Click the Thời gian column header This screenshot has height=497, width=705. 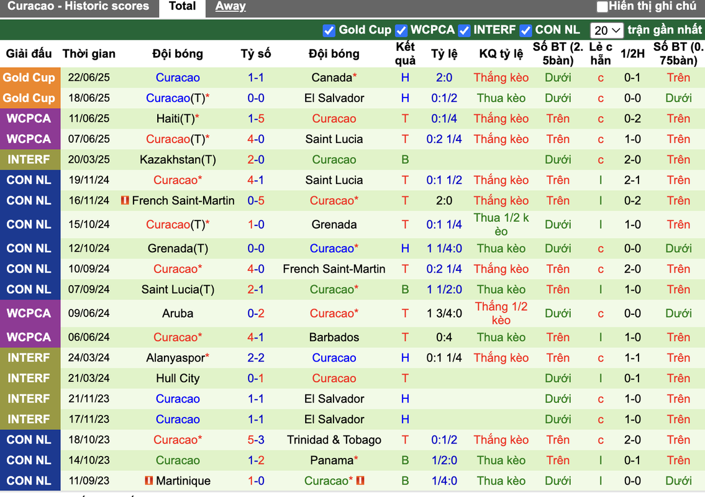[x=89, y=53]
